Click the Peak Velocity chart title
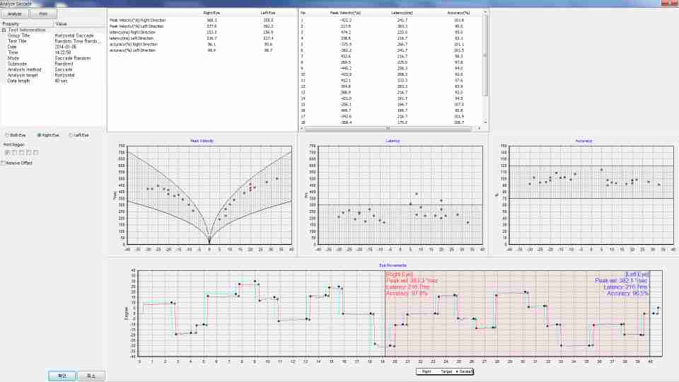 (202, 141)
